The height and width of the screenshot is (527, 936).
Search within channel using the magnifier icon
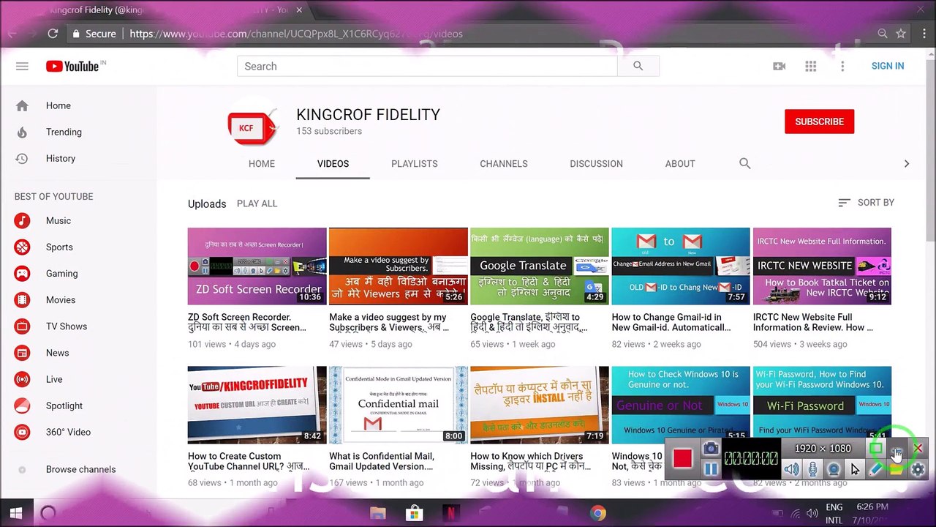(x=744, y=163)
